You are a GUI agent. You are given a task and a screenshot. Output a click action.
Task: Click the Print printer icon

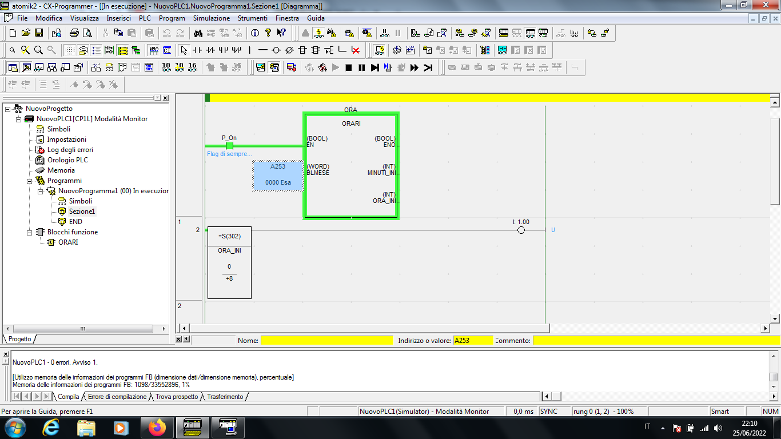pyautogui.click(x=74, y=33)
